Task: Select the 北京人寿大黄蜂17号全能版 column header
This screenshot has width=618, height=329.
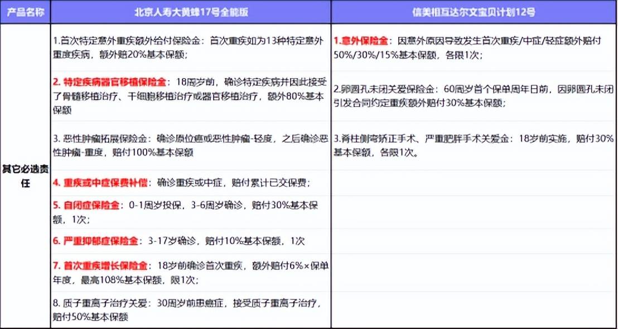Action: pos(191,12)
